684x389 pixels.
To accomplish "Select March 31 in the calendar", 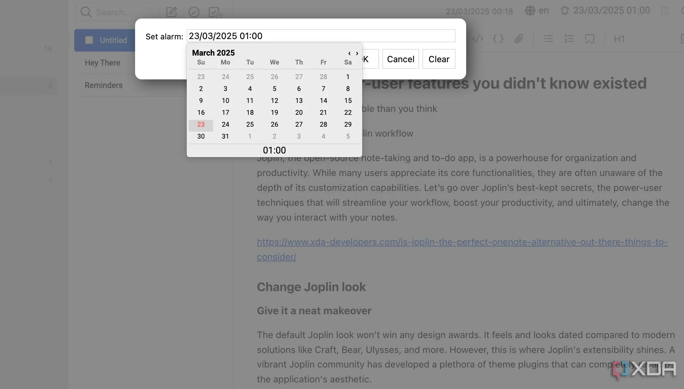I will pos(225,136).
